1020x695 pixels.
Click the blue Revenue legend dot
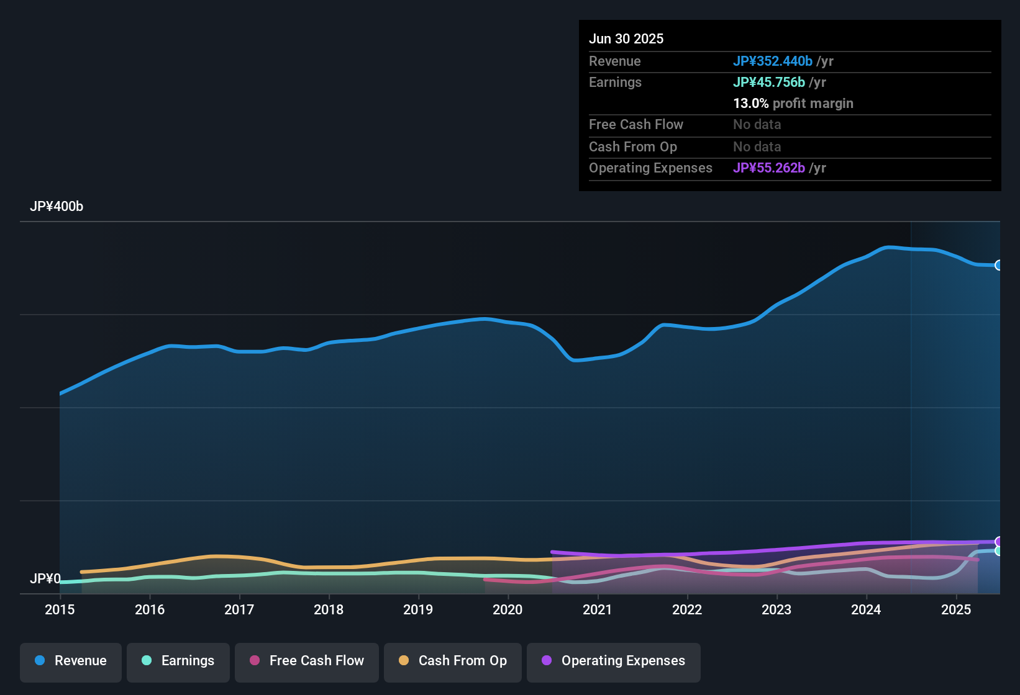(x=40, y=661)
